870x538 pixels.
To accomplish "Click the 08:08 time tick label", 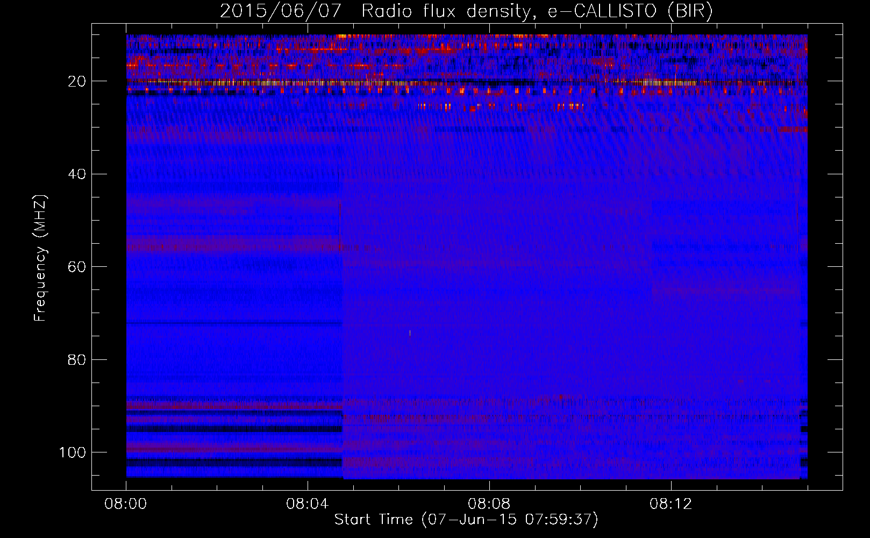I will pos(489,504).
